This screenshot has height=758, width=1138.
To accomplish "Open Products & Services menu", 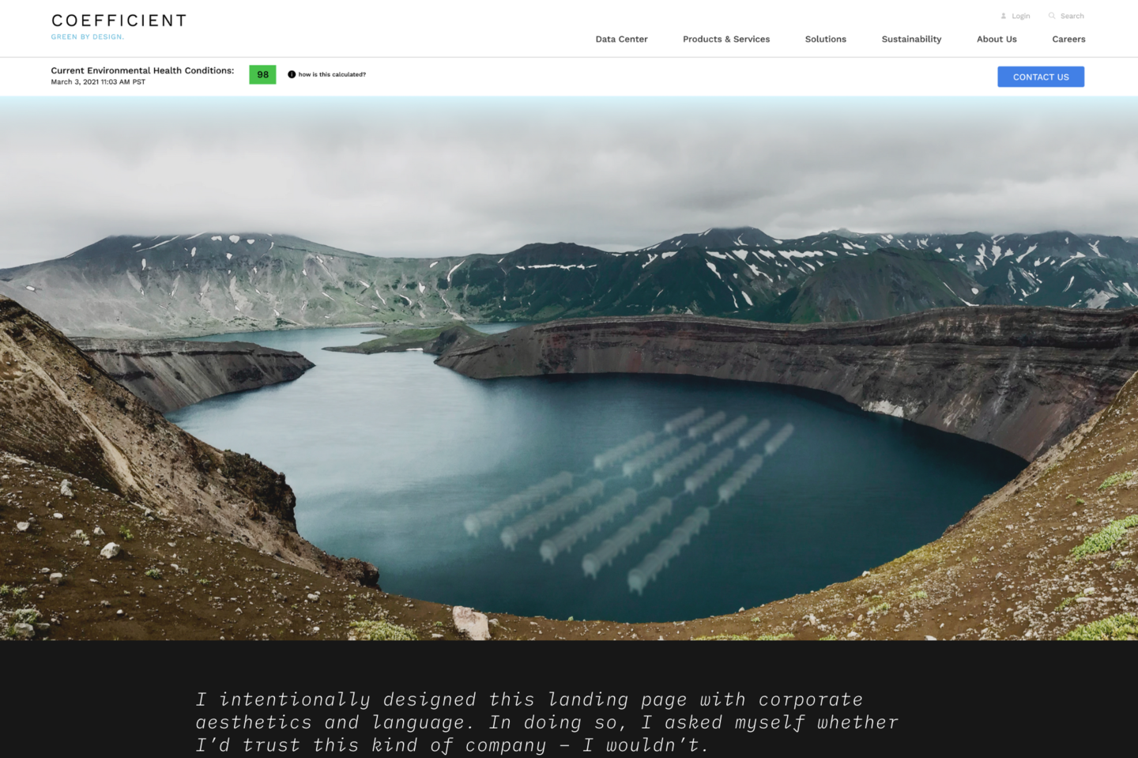I will (x=726, y=39).
